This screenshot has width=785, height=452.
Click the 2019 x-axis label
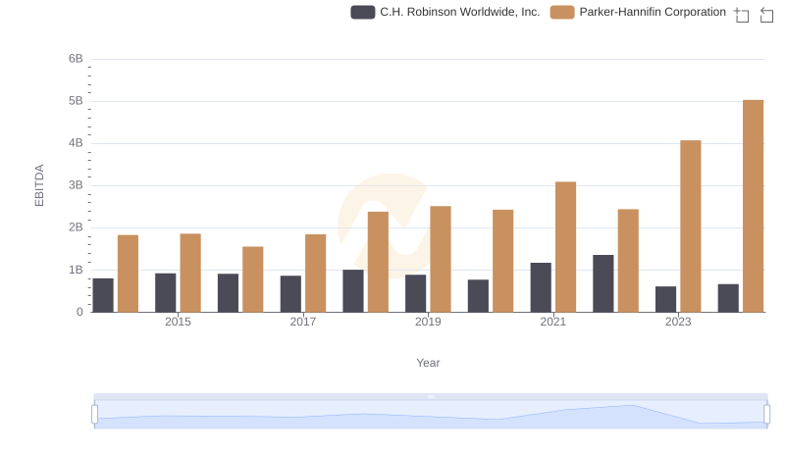tap(428, 322)
